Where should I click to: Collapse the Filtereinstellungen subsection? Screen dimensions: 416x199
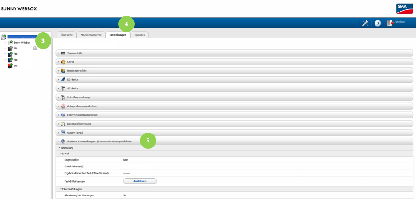tap(61, 189)
